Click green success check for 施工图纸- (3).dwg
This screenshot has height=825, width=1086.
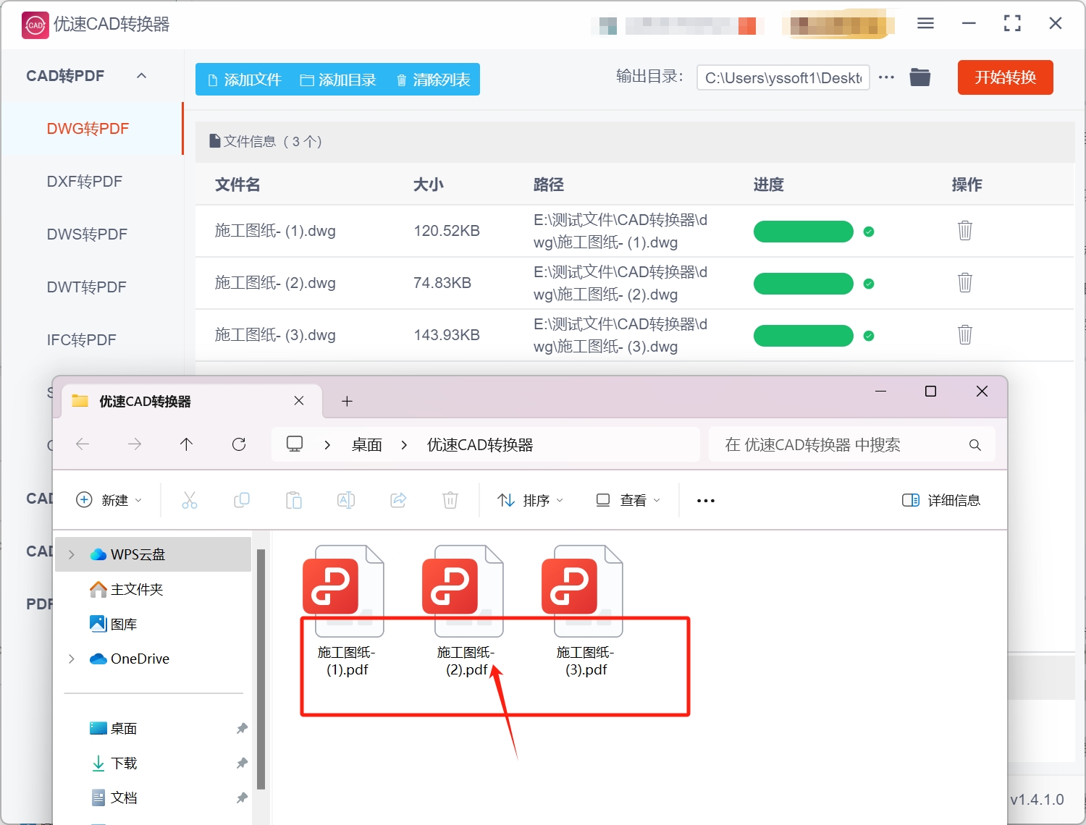[x=869, y=336]
